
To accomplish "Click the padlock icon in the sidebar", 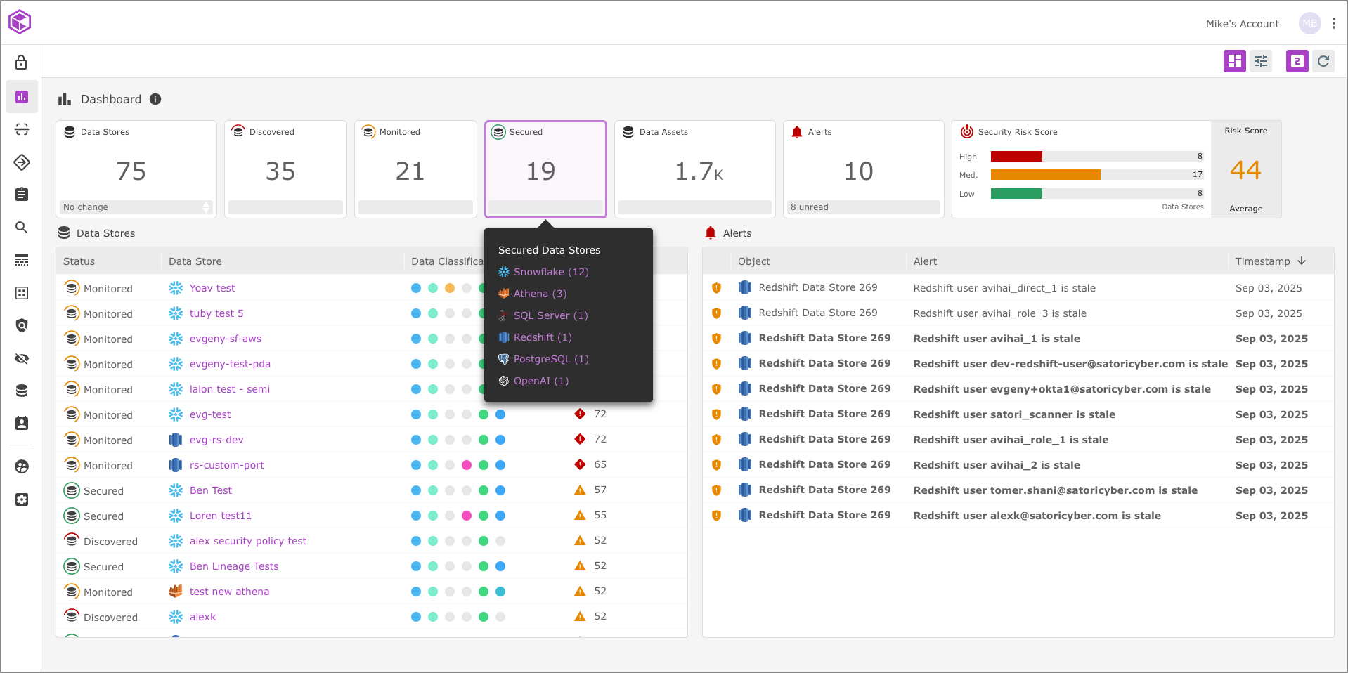I will (22, 63).
